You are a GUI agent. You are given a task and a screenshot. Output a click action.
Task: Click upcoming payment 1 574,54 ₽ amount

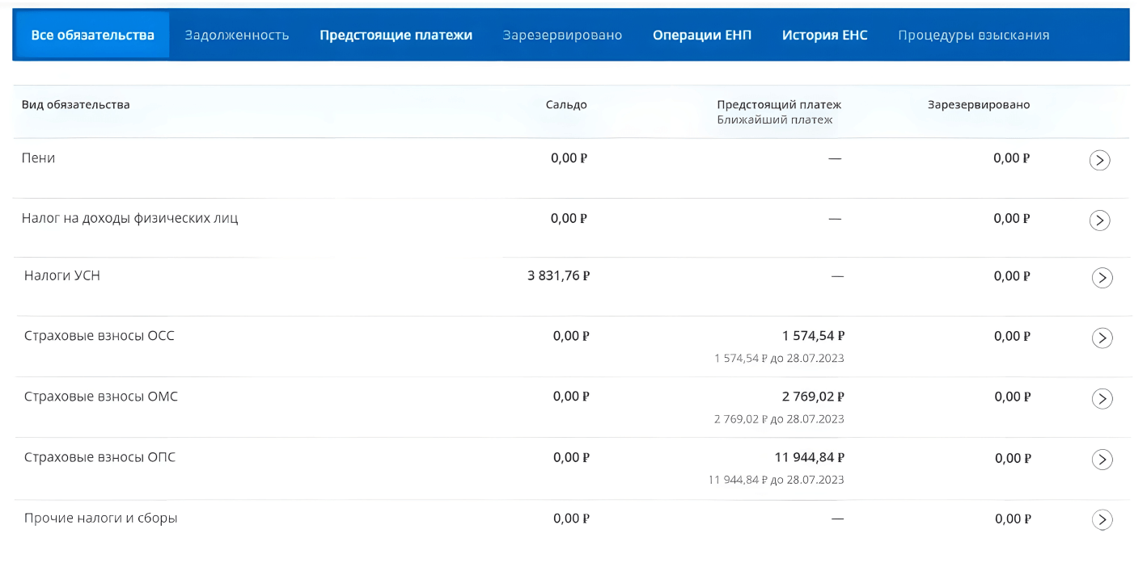click(x=813, y=336)
